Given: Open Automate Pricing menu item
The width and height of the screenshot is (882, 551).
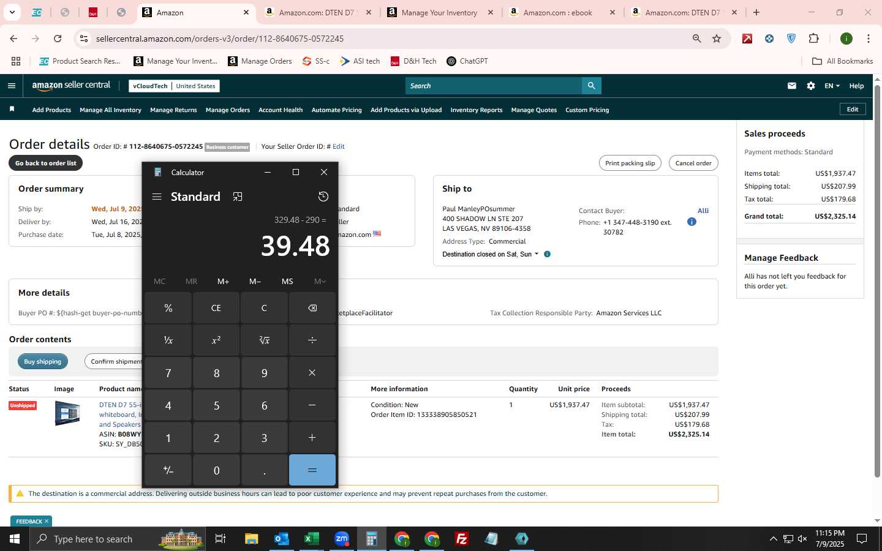Looking at the screenshot, I should click(337, 110).
